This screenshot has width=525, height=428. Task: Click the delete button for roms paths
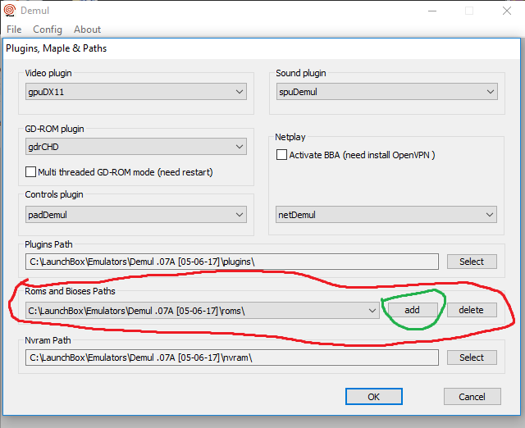pos(472,310)
